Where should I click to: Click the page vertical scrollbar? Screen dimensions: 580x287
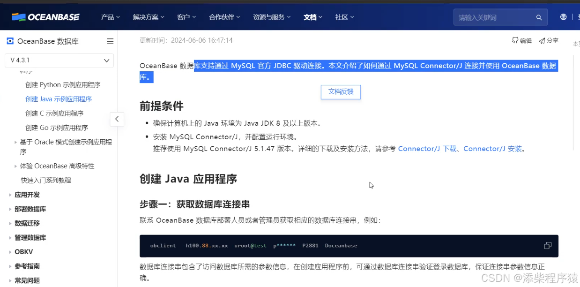click(x=574, y=103)
